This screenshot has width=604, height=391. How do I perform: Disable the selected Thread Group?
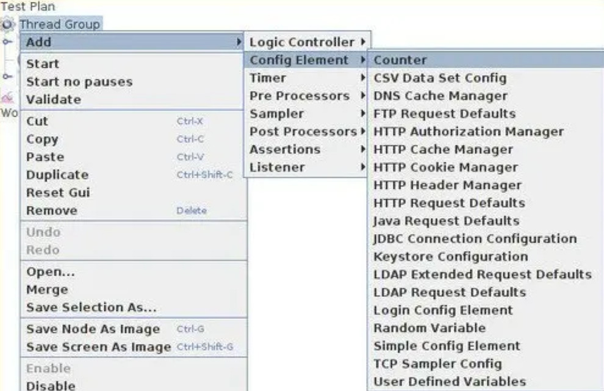click(x=51, y=386)
